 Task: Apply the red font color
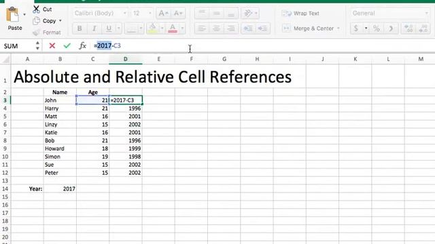click(x=173, y=28)
